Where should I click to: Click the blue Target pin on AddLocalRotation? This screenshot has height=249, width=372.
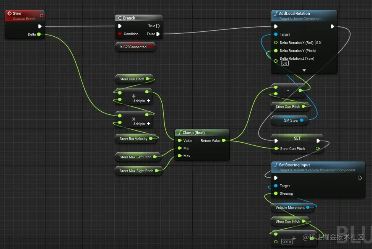pos(276,34)
